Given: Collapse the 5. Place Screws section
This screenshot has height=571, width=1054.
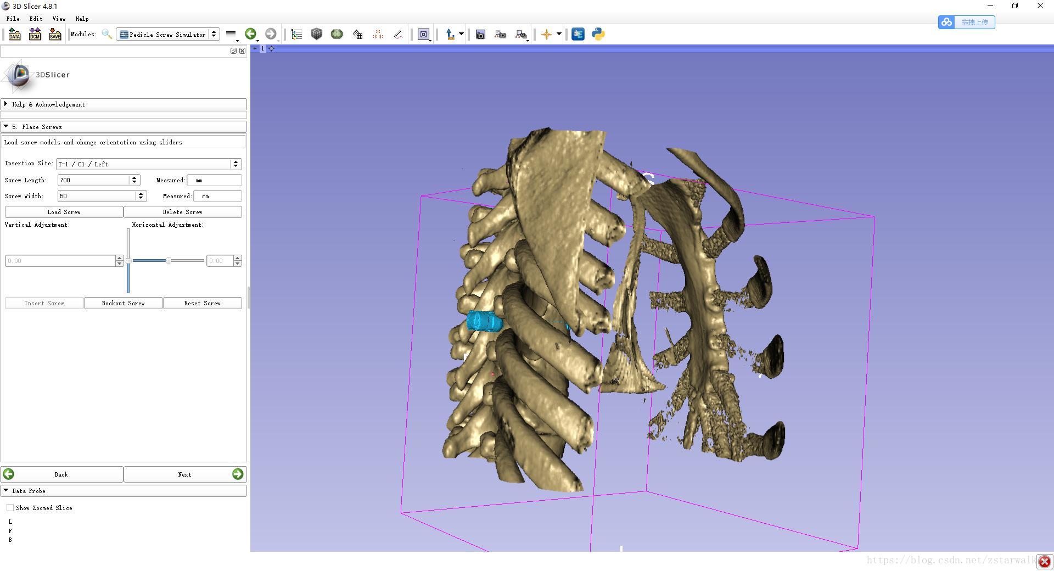Looking at the screenshot, I should click(124, 127).
